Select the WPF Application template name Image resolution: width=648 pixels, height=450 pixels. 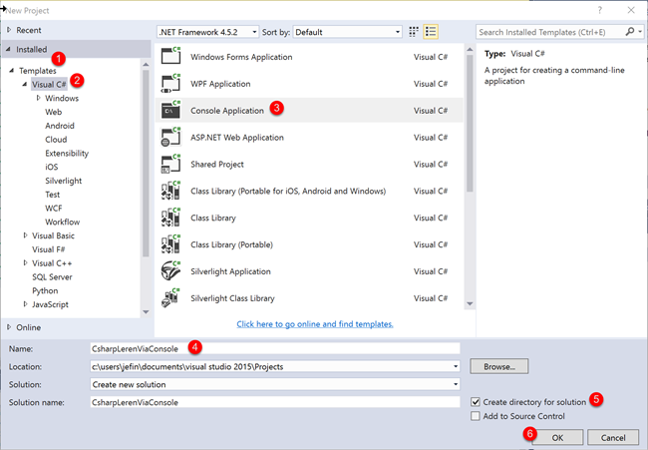click(x=220, y=84)
